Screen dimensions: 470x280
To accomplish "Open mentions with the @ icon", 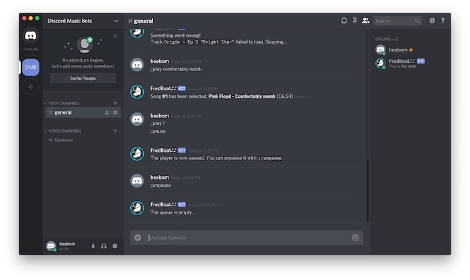I will point(432,21).
